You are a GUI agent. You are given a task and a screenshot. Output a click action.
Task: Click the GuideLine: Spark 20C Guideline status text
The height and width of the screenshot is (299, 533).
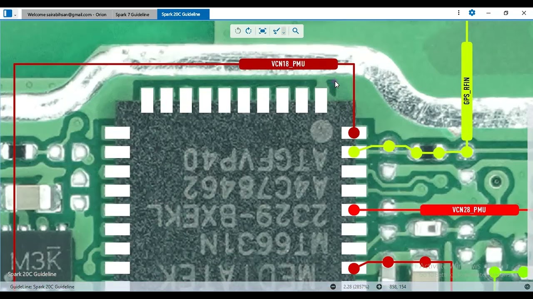[x=42, y=287]
